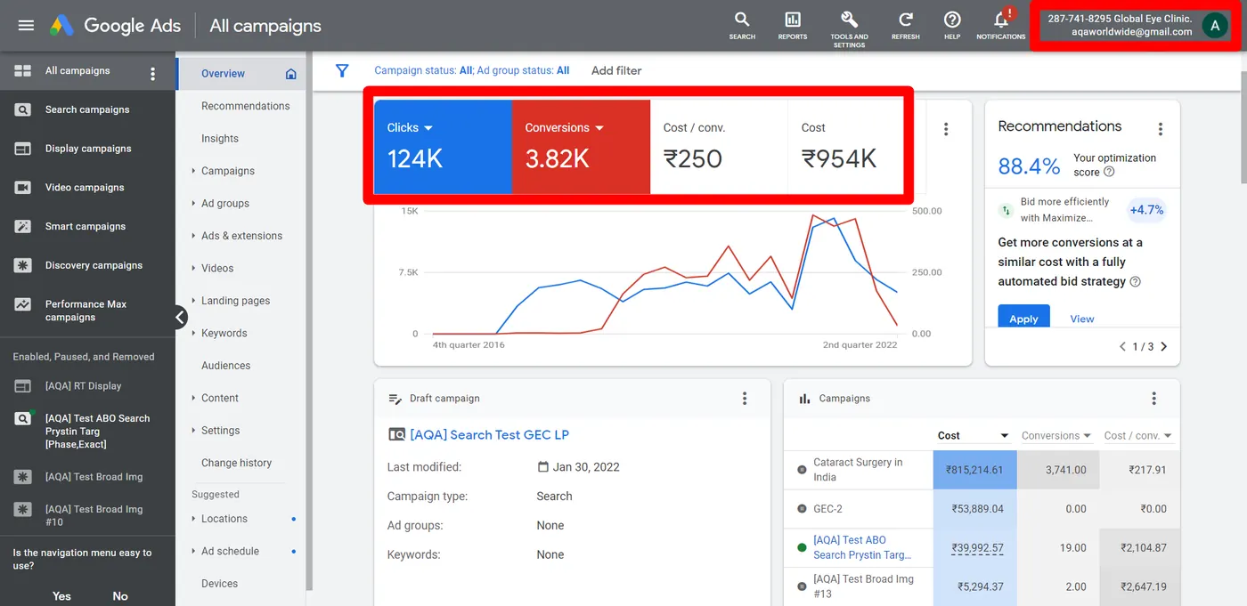Open [AQA] Search Test GEC LP draft
This screenshot has height=606, width=1247.
pyautogui.click(x=489, y=435)
